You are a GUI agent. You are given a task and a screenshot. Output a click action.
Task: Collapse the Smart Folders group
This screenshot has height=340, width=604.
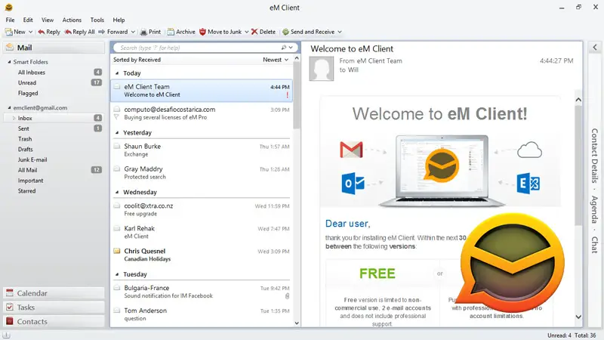click(9, 62)
